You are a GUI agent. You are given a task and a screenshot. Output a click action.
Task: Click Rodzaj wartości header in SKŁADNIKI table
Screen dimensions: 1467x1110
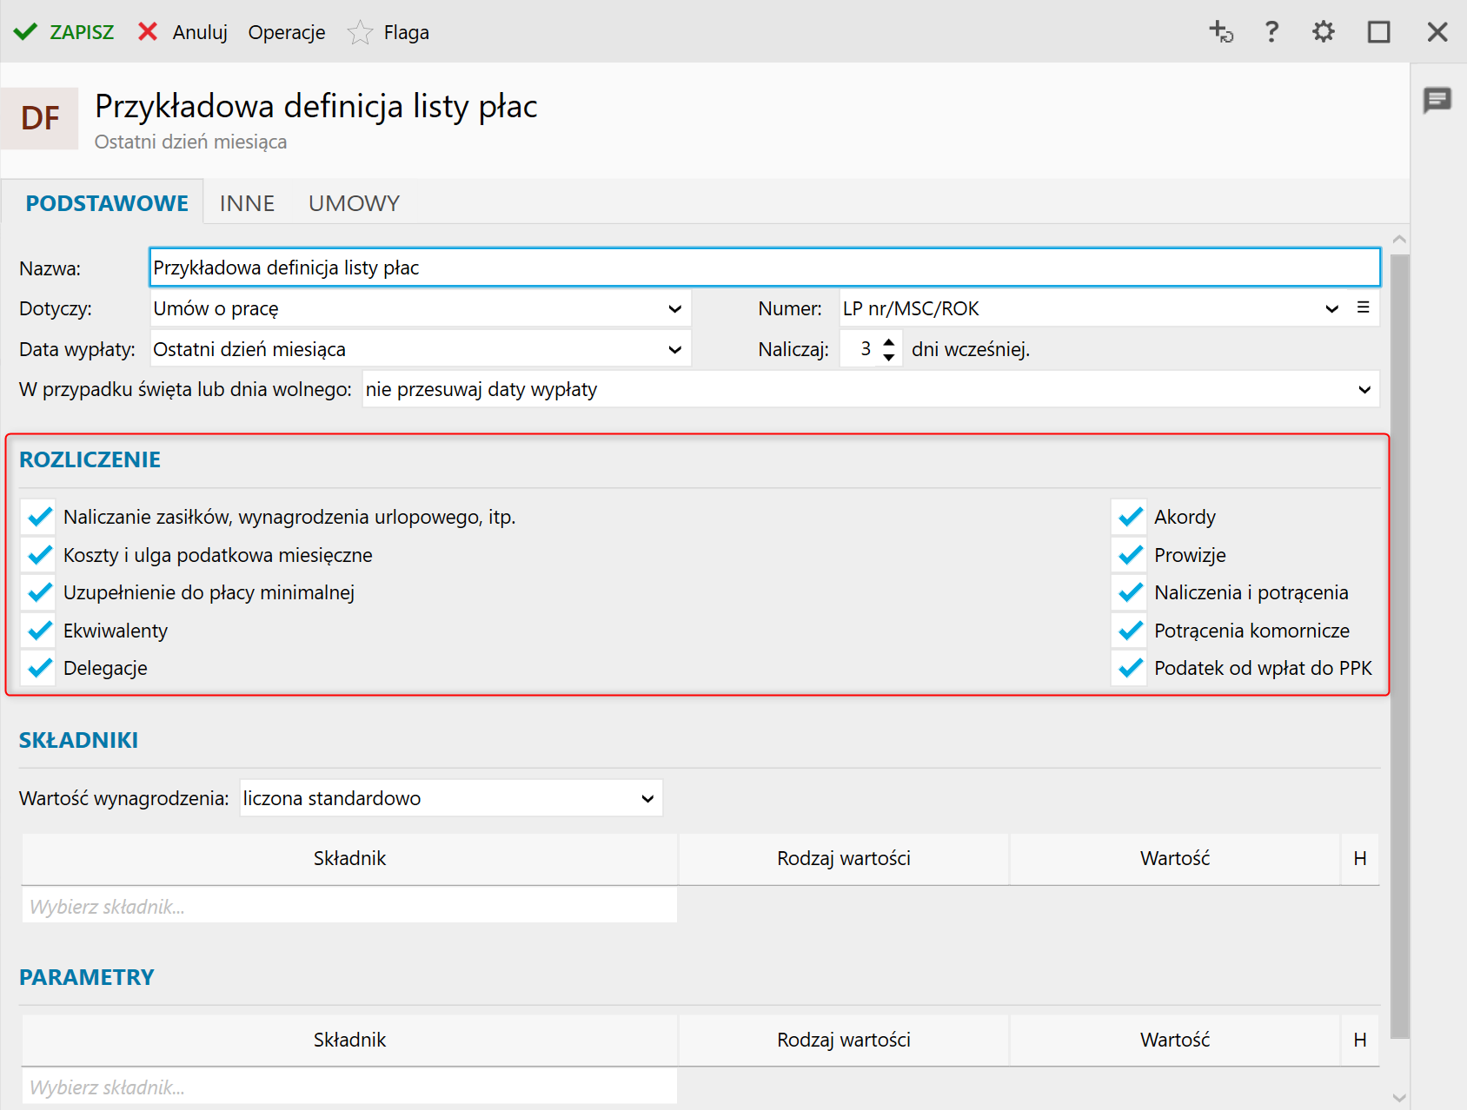click(844, 858)
